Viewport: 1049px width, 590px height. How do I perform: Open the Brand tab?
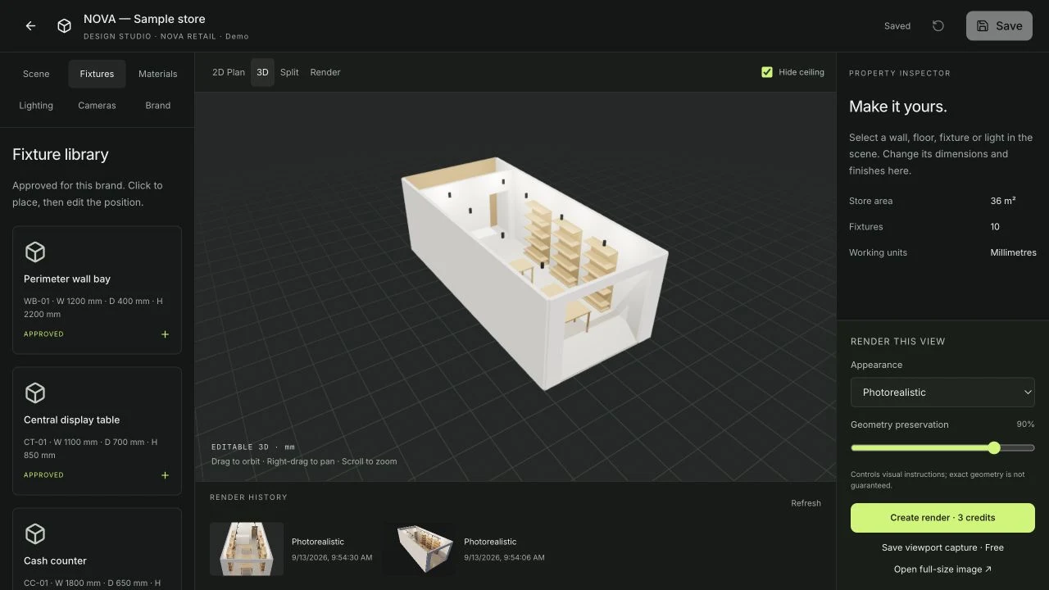(158, 106)
